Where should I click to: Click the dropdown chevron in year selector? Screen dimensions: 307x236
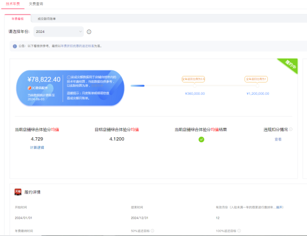point(80,31)
